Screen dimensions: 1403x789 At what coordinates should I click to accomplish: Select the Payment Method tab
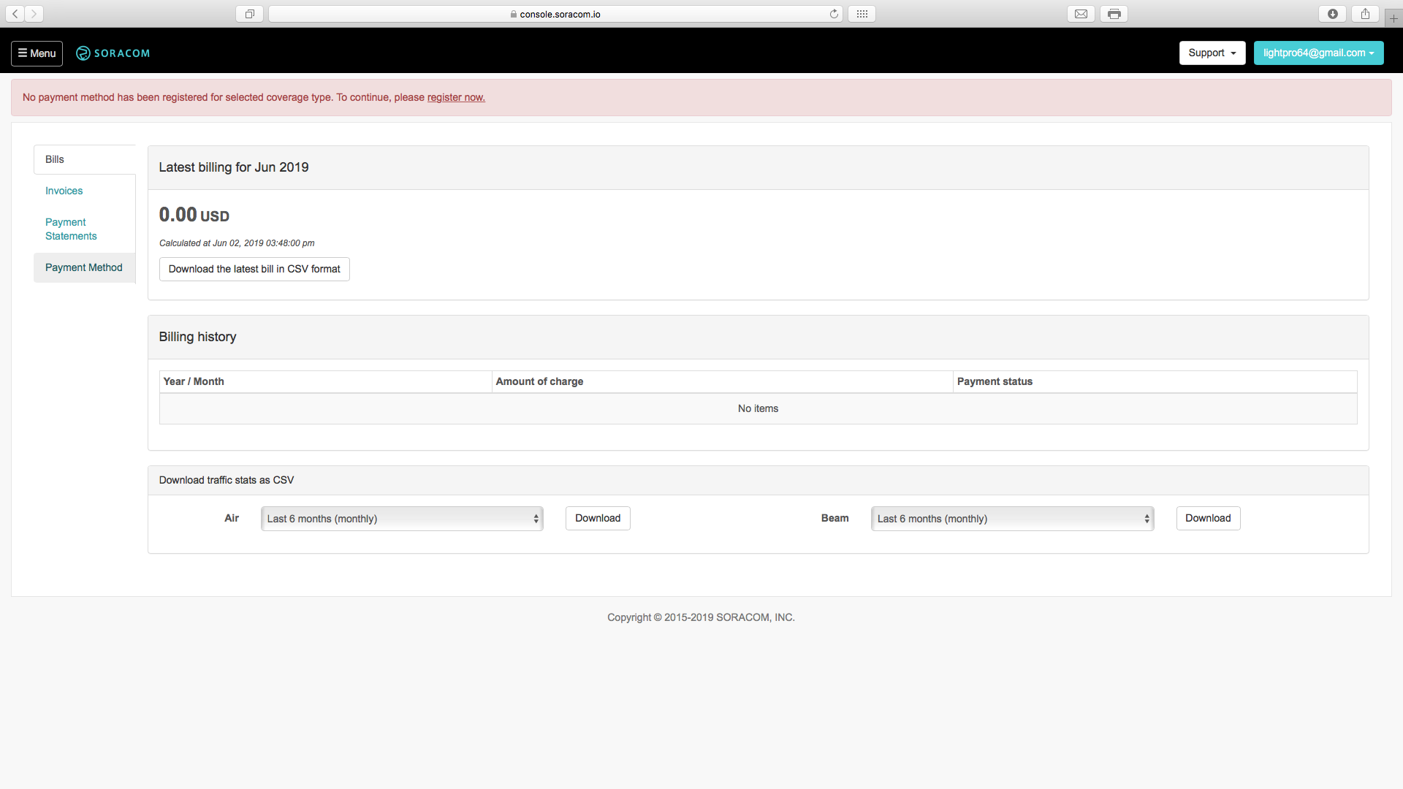[x=84, y=267]
